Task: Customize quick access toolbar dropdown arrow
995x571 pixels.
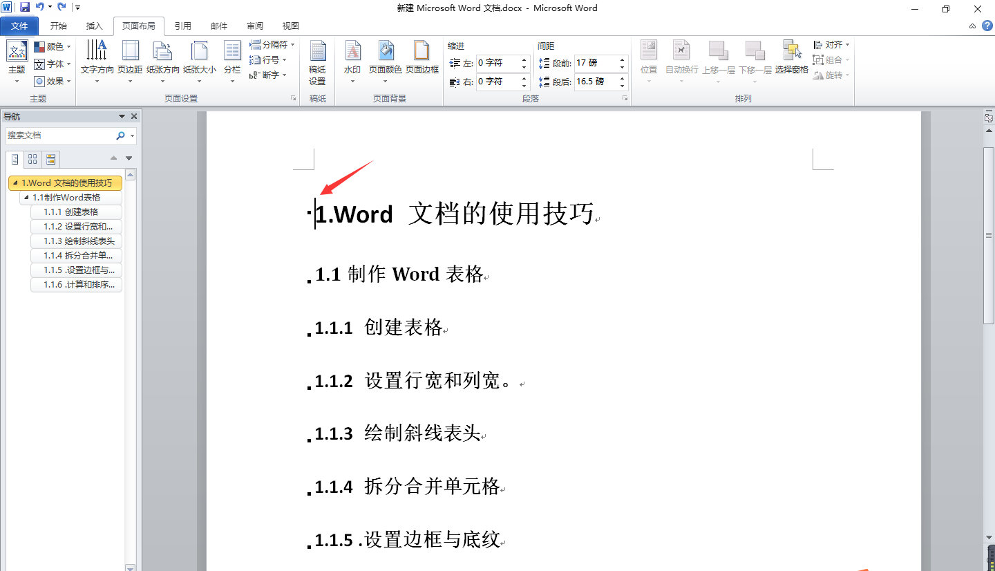Action: 77,8
